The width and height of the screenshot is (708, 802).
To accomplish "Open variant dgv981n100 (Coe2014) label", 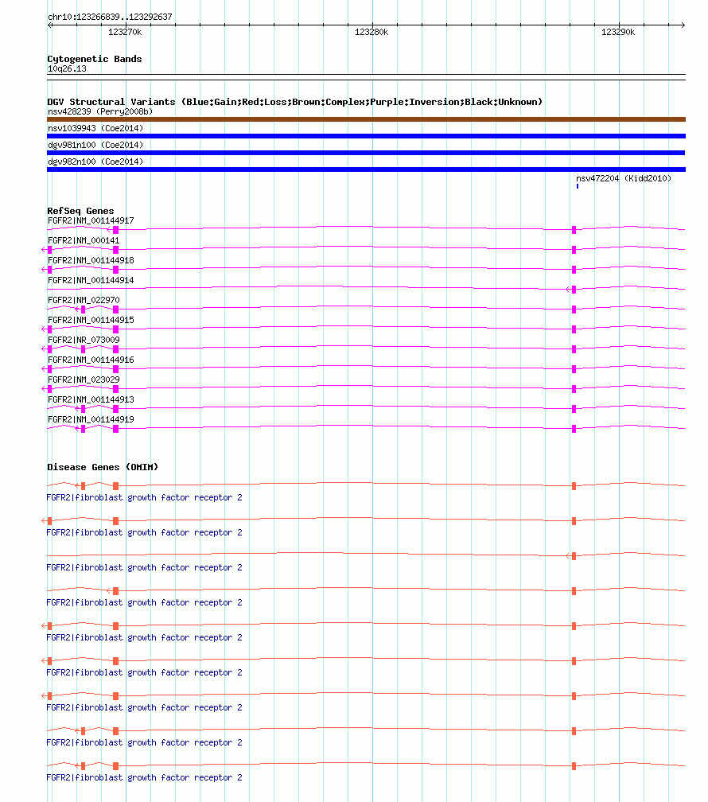I will pos(95,146).
